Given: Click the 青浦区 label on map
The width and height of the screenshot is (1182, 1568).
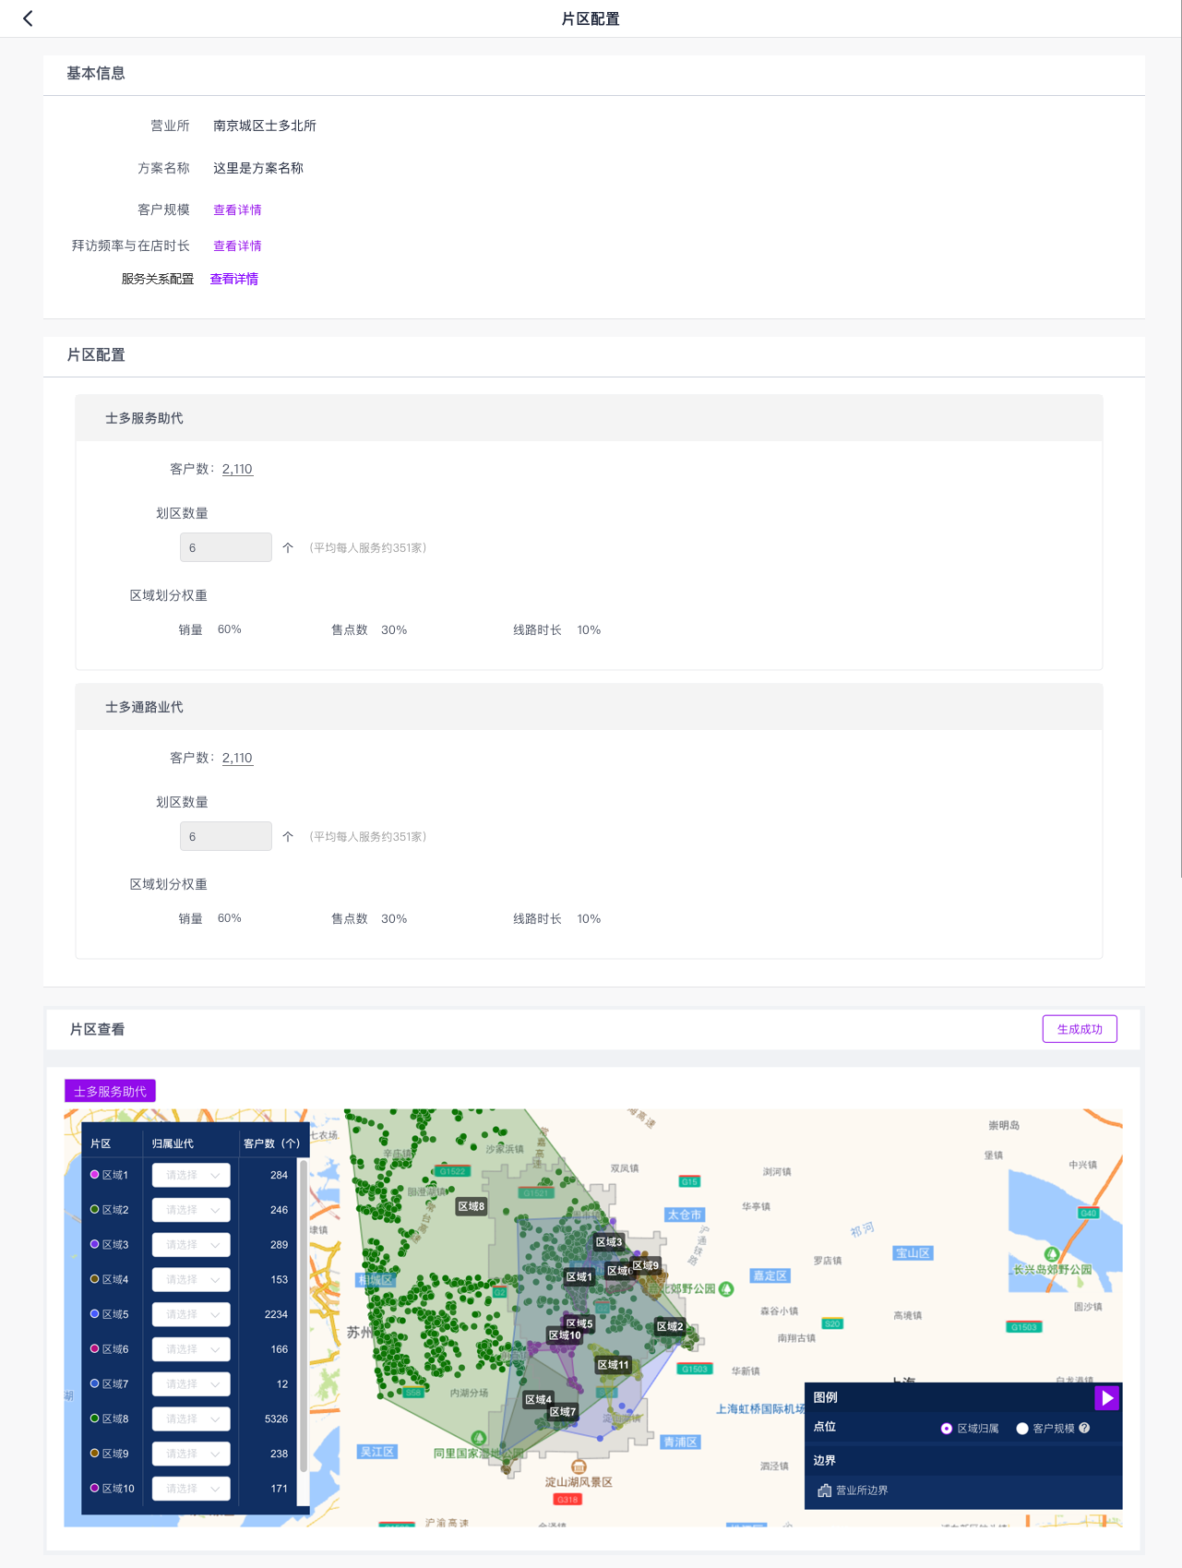Looking at the screenshot, I should point(681,1442).
